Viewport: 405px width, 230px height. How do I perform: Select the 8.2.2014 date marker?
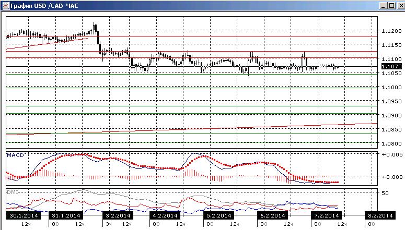pos(380,215)
